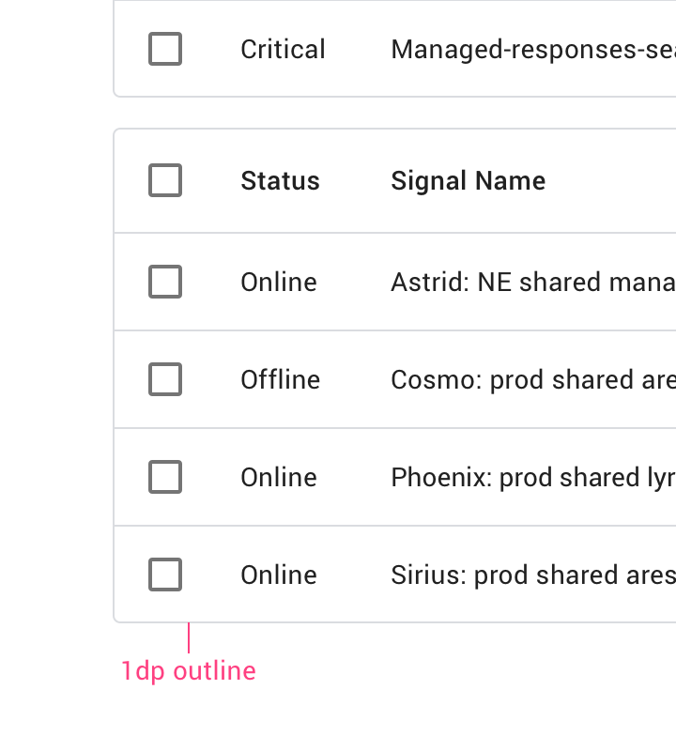This screenshot has height=751, width=676.
Task: Click the Offline status cell
Action: click(281, 380)
